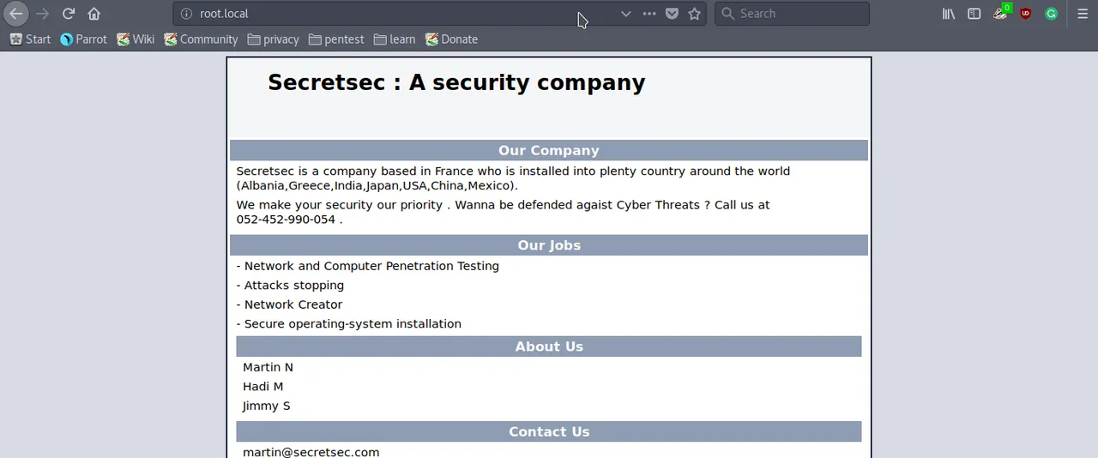Focus the Search box
This screenshot has width=1098, height=458.
click(x=792, y=14)
